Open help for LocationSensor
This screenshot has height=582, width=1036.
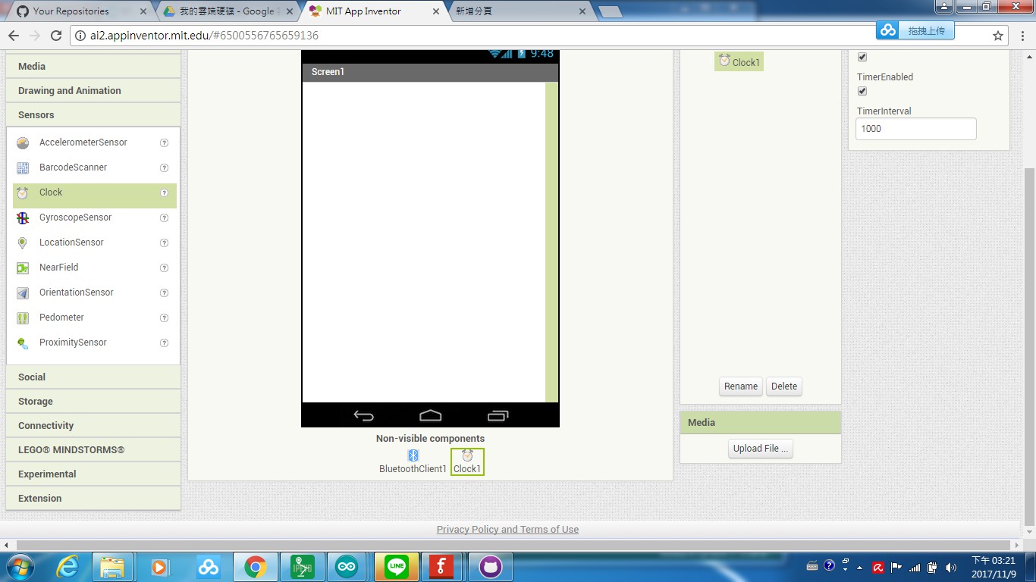[164, 243]
